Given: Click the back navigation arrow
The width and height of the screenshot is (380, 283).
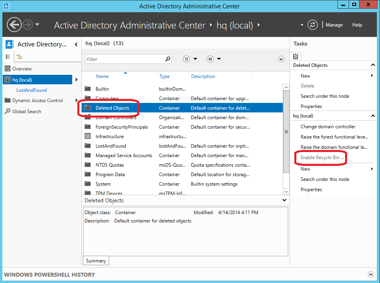Looking at the screenshot, I should tap(14, 25).
